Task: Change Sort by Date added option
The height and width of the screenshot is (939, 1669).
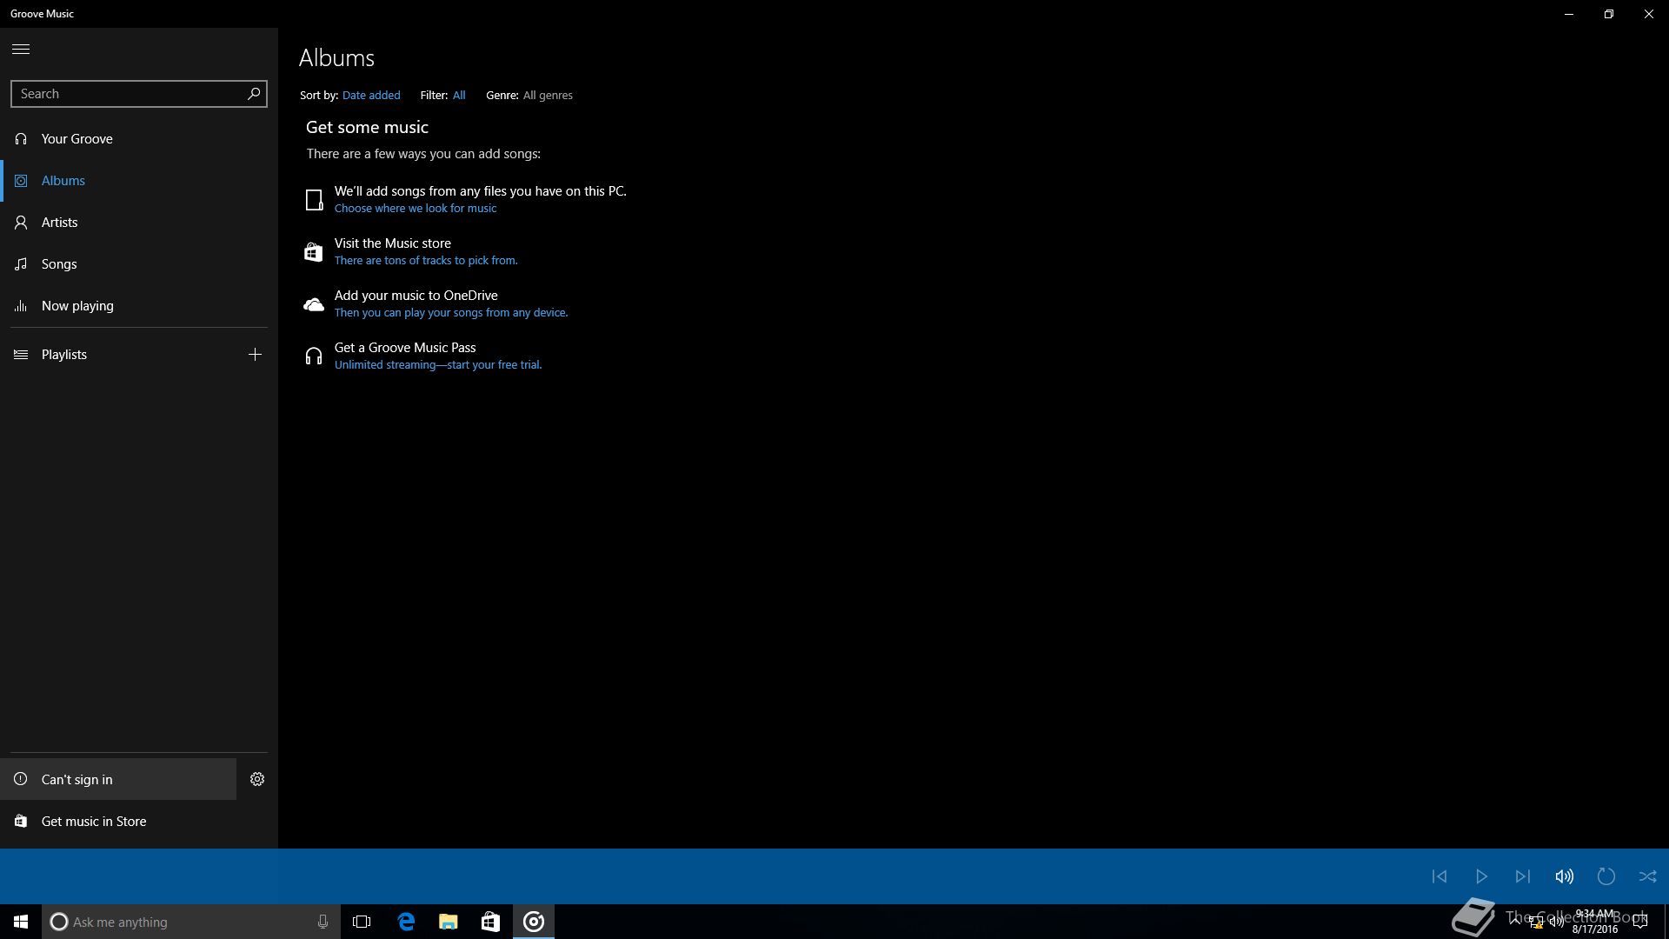Action: [x=371, y=96]
